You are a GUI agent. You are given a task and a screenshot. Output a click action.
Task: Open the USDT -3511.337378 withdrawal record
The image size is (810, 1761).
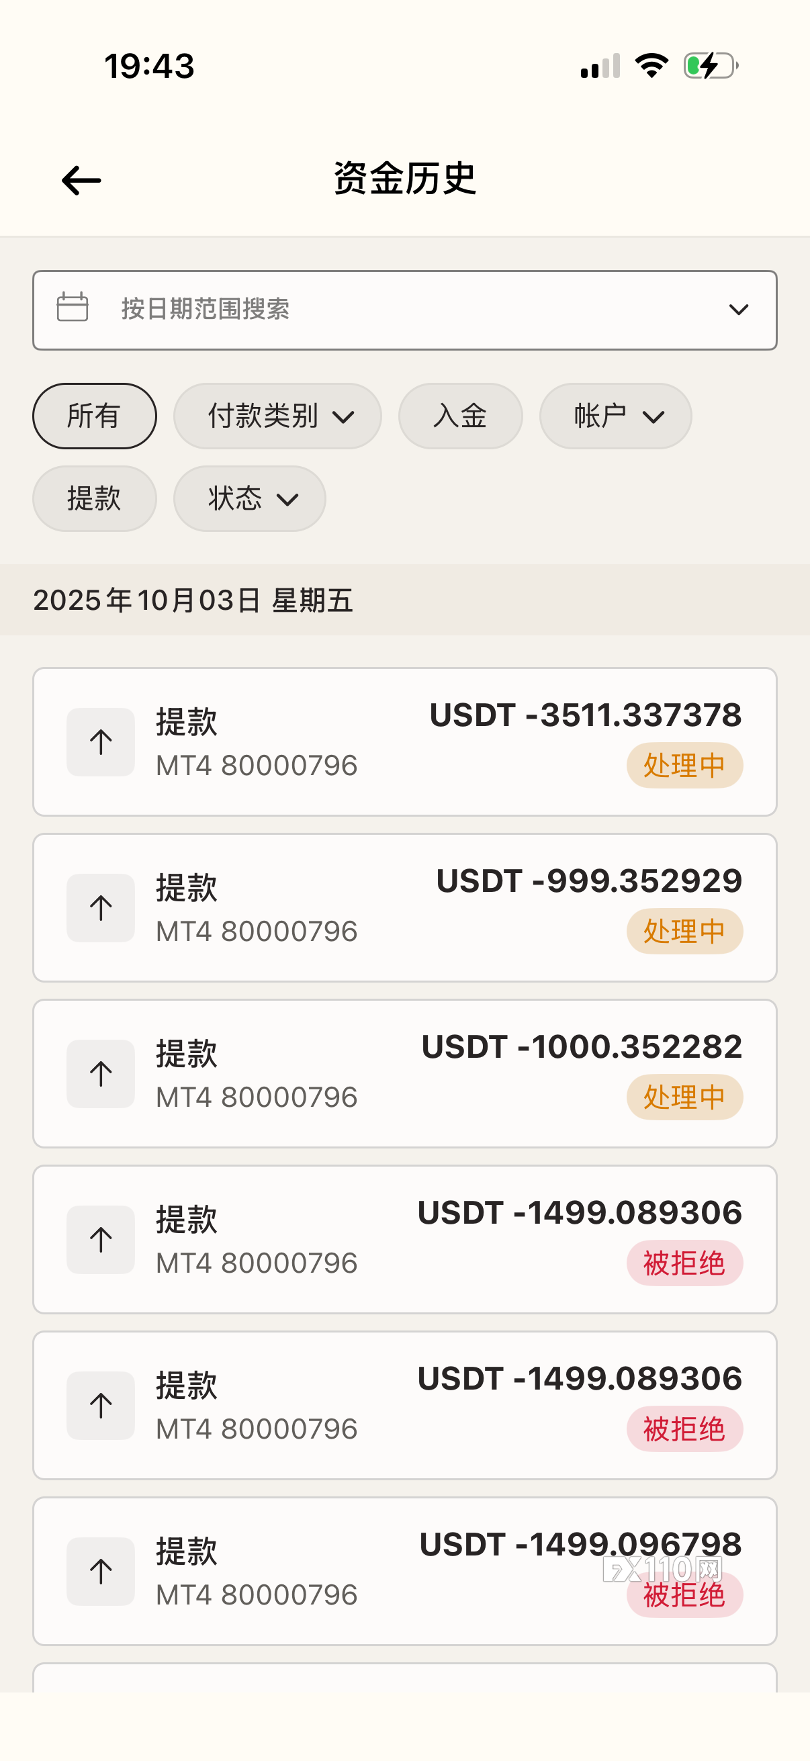click(404, 741)
